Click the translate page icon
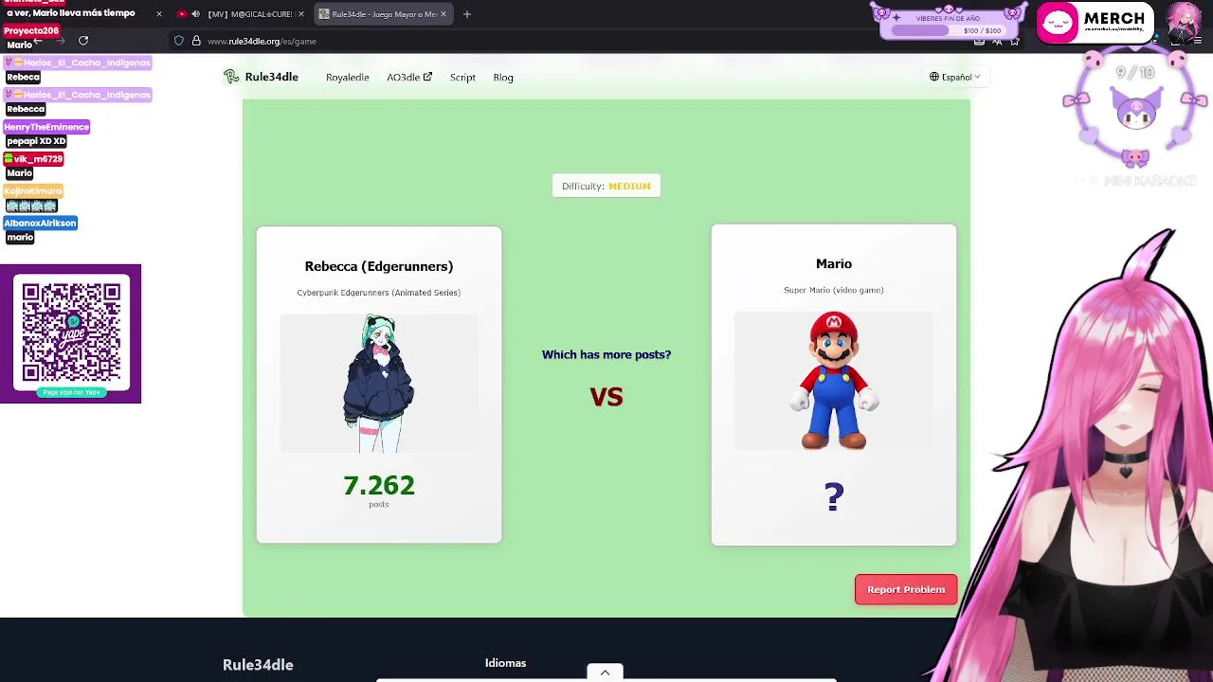The width and height of the screenshot is (1213, 682). coord(997,41)
